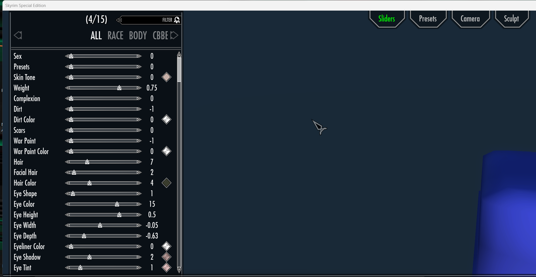
Task: Open the Sliders tab
Action: pyautogui.click(x=387, y=19)
